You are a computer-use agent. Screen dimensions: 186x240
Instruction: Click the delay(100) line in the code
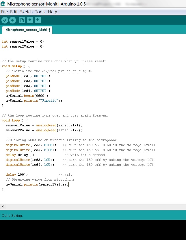click(x=17, y=174)
